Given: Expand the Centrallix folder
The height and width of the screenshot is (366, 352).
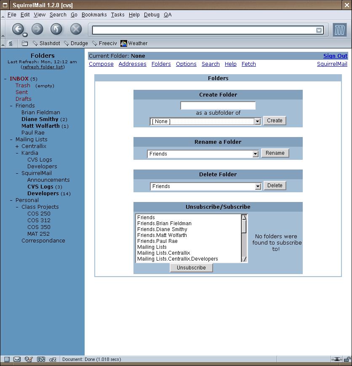Looking at the screenshot, I should pos(17,146).
